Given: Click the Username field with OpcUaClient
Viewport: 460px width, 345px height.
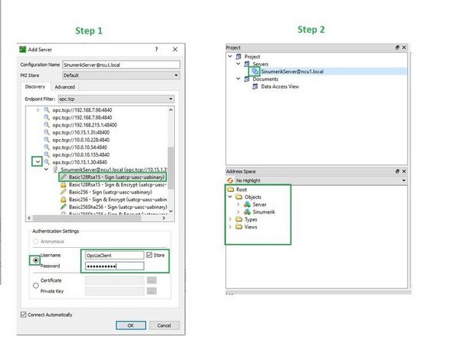Looking at the screenshot, I should 114,255.
